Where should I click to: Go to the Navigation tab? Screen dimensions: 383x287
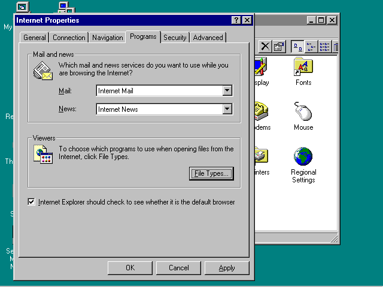click(x=108, y=38)
